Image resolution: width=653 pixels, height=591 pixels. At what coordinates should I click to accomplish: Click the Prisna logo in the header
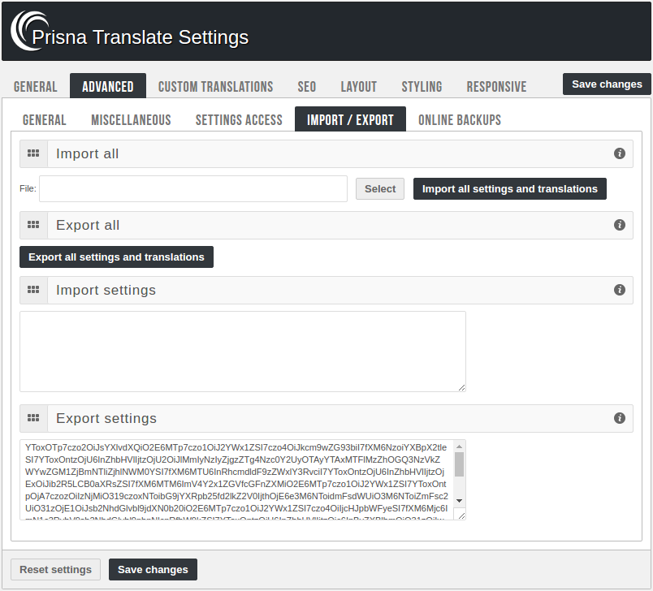point(29,31)
